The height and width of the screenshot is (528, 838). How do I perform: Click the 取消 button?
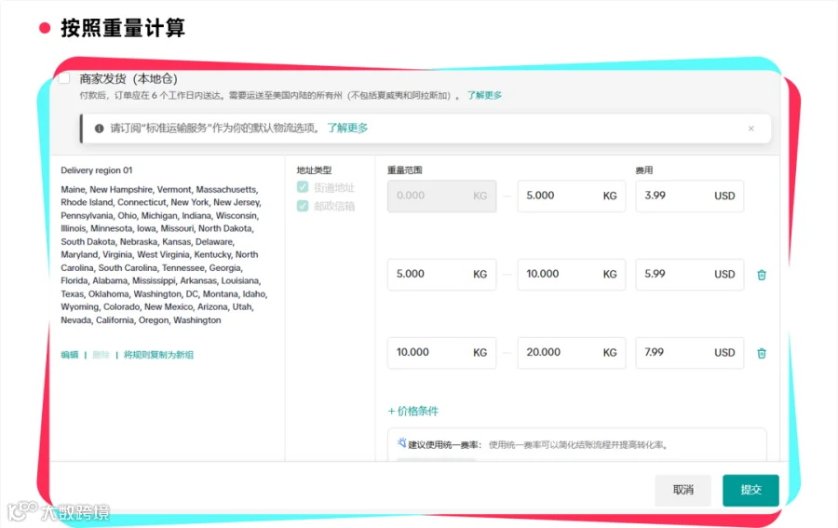point(683,490)
